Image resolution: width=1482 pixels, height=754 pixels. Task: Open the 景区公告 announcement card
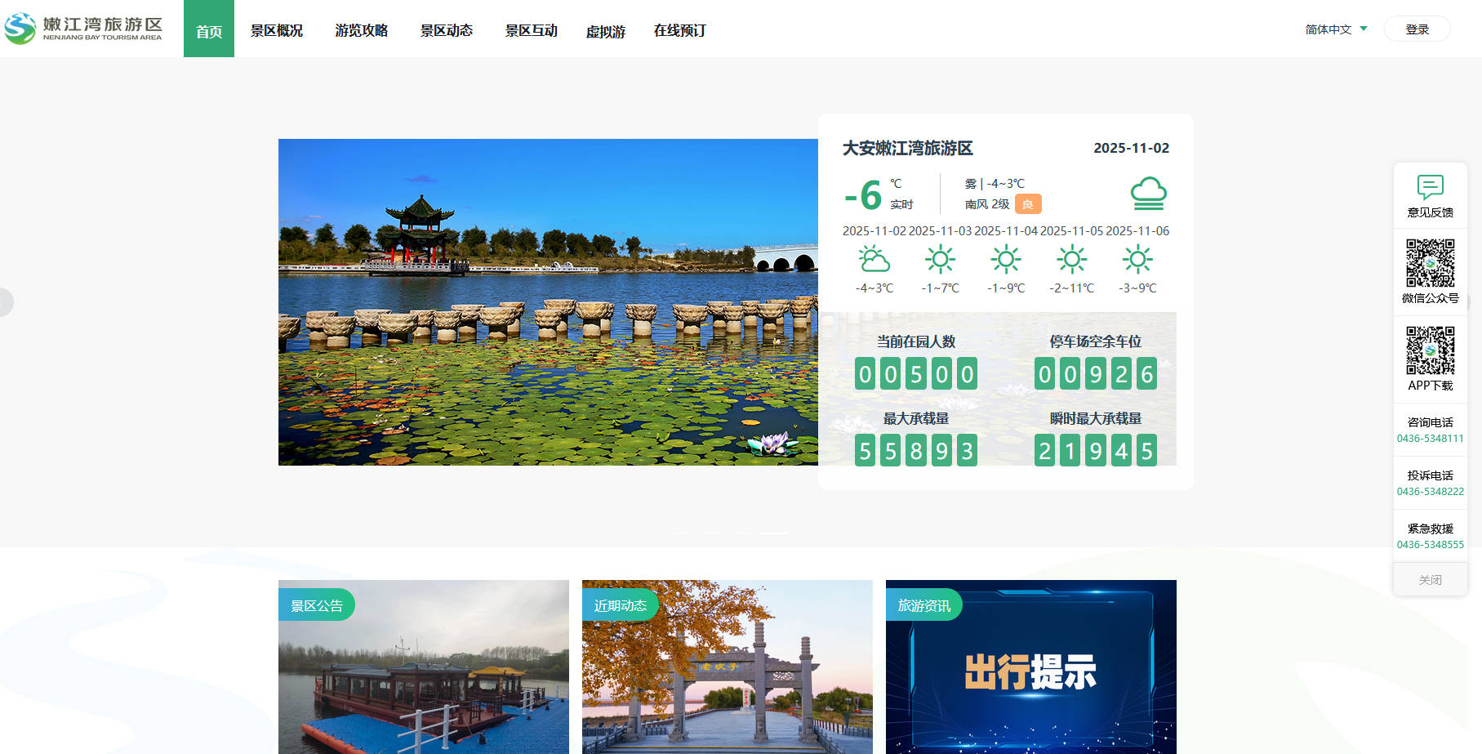pos(318,605)
